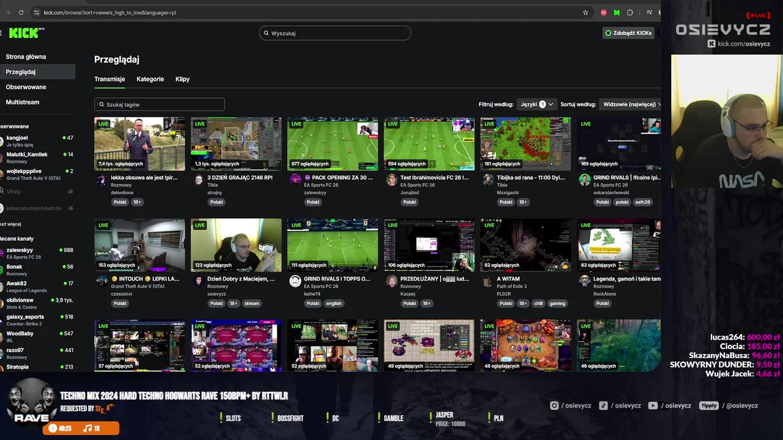Bookmark this page with the star icon
The image size is (783, 440).
(585, 12)
